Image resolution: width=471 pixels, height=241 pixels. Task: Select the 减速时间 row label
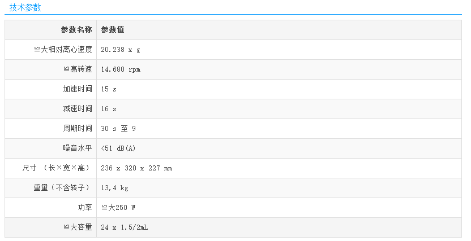coord(78,109)
